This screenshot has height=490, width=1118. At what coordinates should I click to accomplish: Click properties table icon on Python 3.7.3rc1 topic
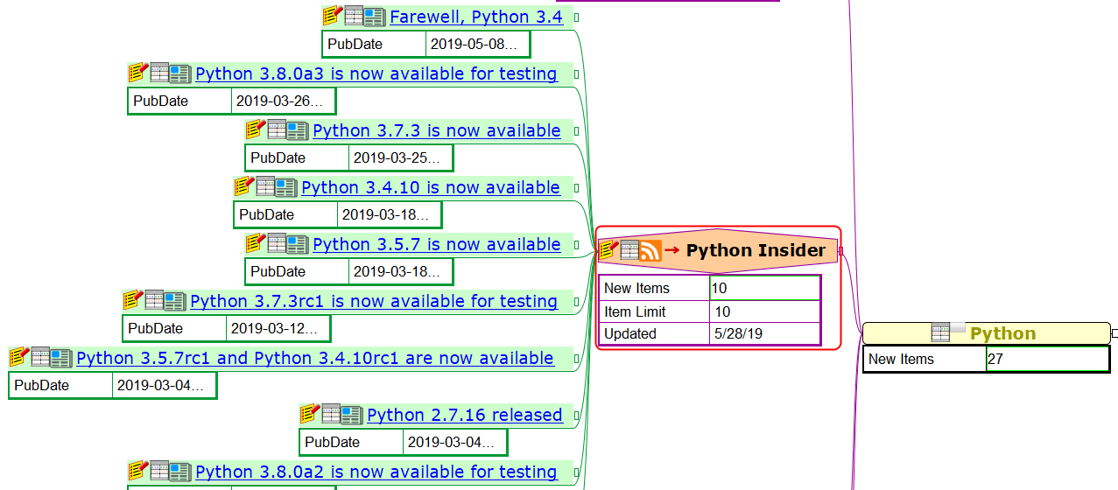pyautogui.click(x=154, y=299)
